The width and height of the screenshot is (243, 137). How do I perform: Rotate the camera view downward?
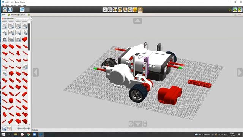pyautogui.click(x=138, y=124)
